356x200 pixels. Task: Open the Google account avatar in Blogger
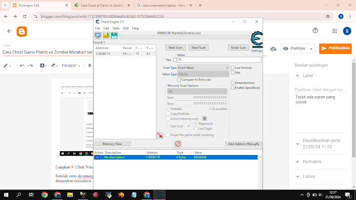(347, 31)
